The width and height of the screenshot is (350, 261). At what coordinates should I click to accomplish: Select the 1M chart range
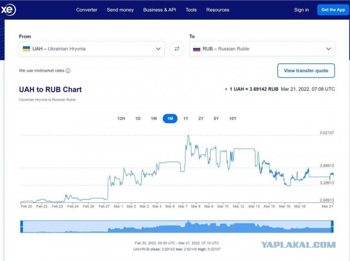click(x=170, y=119)
